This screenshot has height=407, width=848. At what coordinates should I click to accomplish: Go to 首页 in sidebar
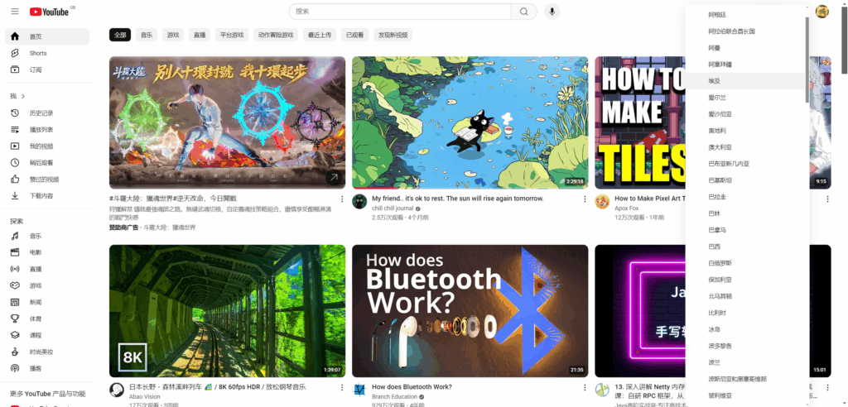(47, 36)
